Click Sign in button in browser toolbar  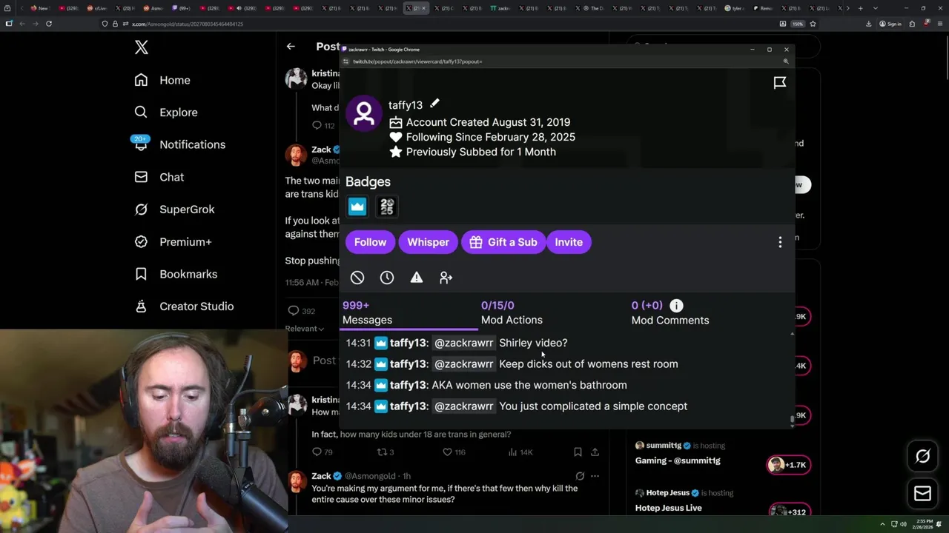click(x=890, y=24)
